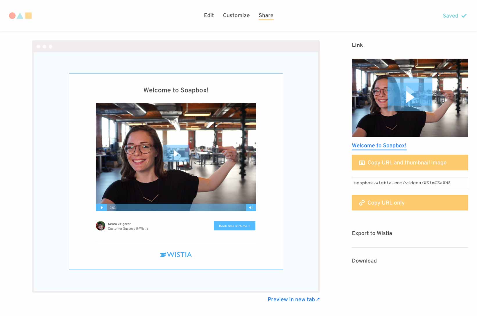
Task: Select the Share tab
Action: pos(266,16)
